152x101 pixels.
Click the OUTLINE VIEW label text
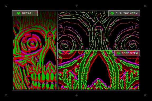coord(127,13)
